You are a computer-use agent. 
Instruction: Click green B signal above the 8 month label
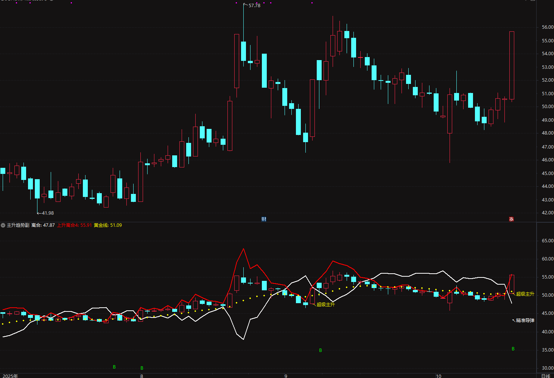[142, 368]
